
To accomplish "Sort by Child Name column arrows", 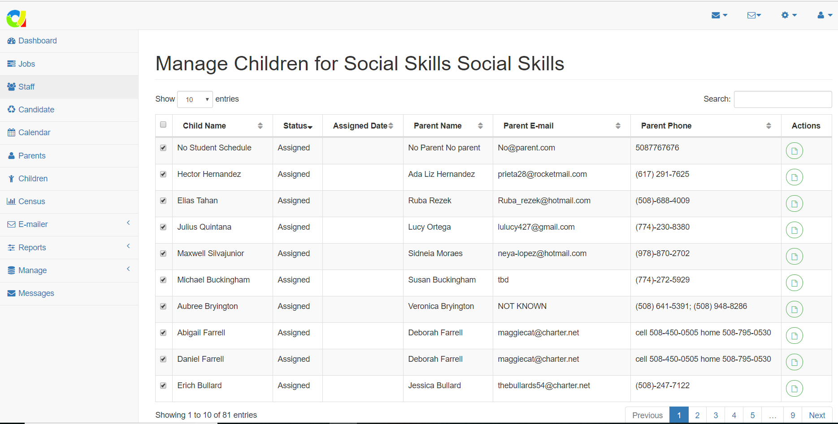I will [x=260, y=126].
